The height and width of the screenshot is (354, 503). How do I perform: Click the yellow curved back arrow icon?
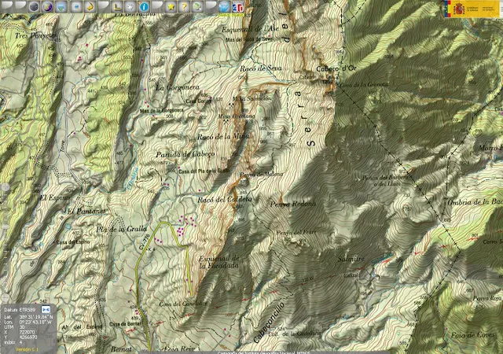(90, 6)
